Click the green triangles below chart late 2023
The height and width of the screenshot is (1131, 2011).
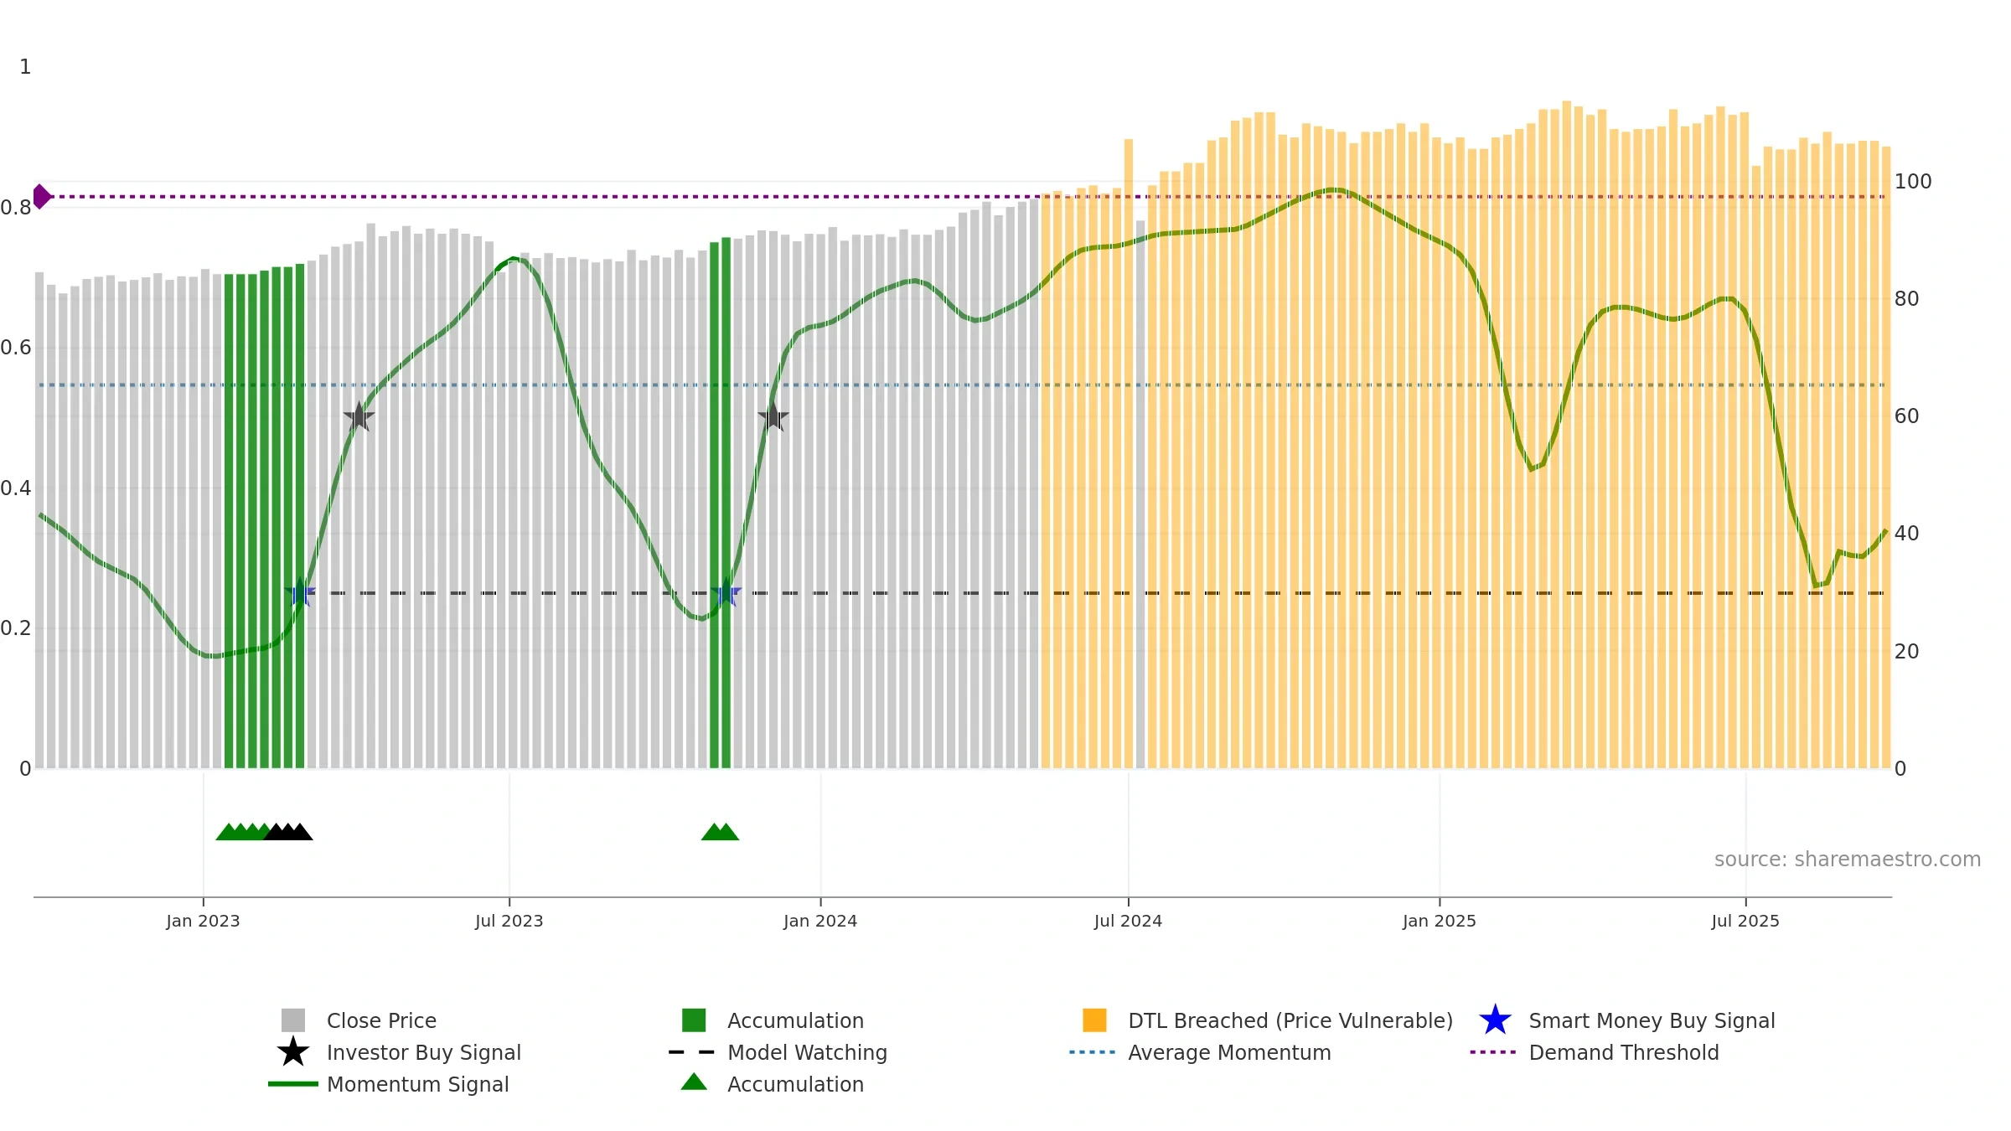pyautogui.click(x=720, y=832)
